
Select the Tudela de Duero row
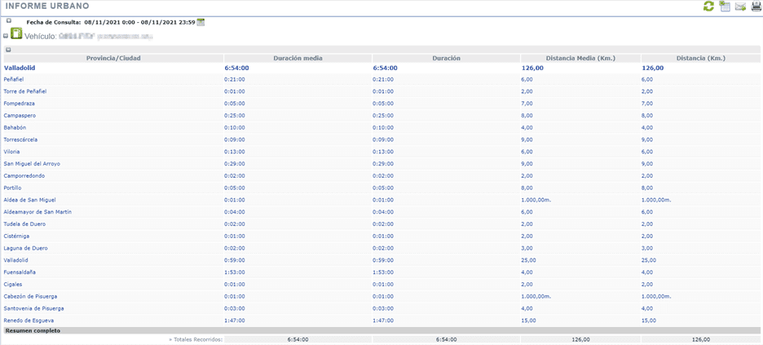point(381,223)
